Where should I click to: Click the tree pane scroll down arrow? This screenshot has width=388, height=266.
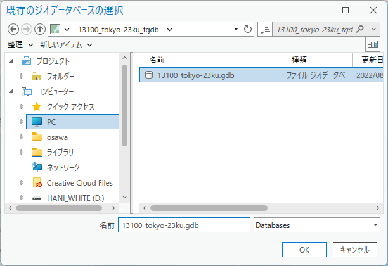[124, 197]
